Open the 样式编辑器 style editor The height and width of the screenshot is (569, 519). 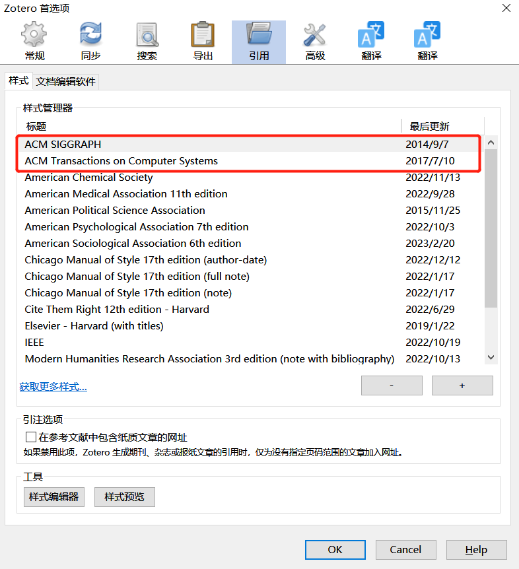tap(54, 497)
